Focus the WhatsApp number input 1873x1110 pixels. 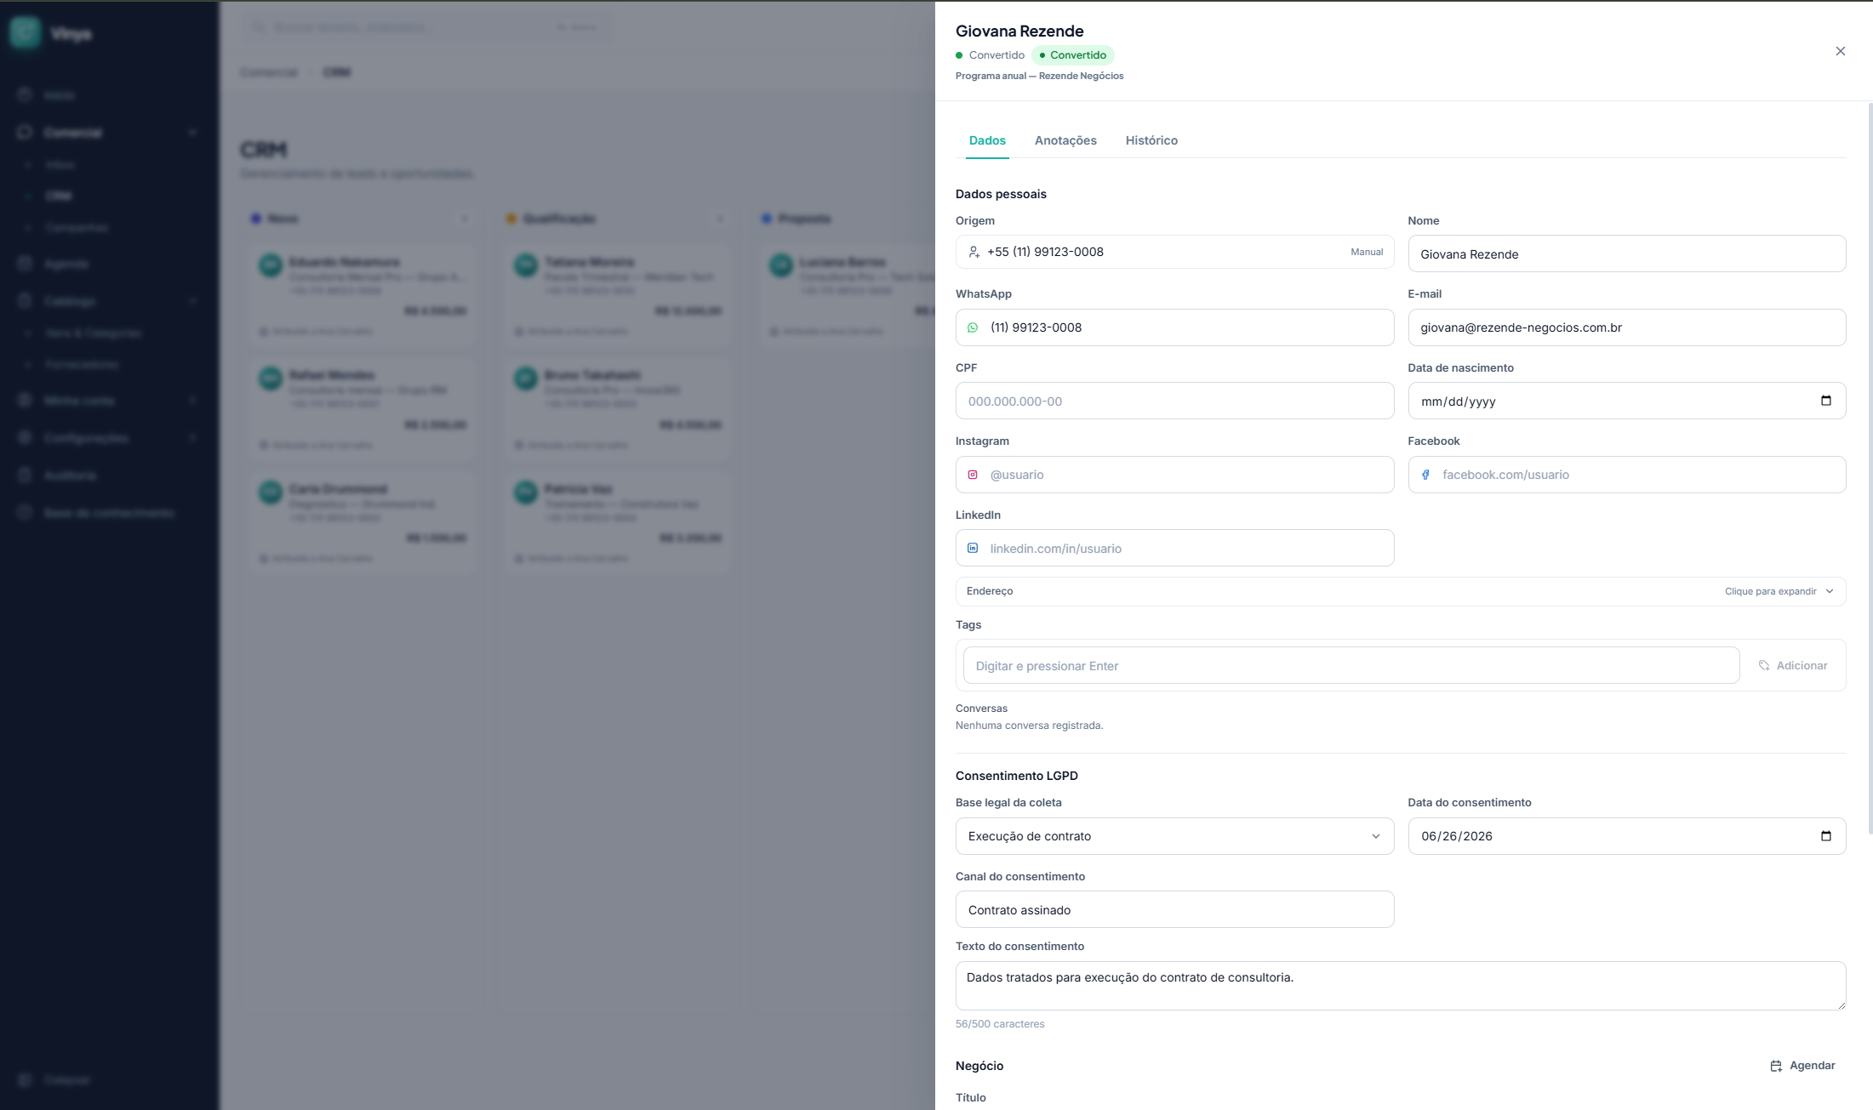1174,327
